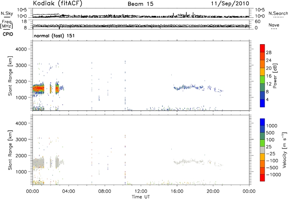Image resolution: width=288 pixels, height=199 pixels.
Task: Click the "normal (fast) 151" CPID text
Action: click(54, 36)
